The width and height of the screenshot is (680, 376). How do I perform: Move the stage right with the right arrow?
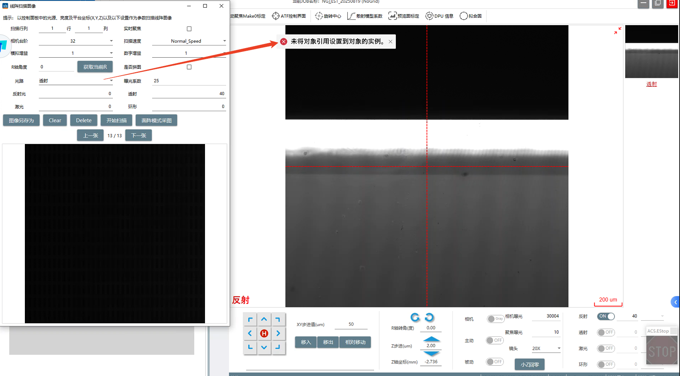[x=278, y=333]
